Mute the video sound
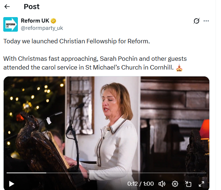 coord(162,184)
